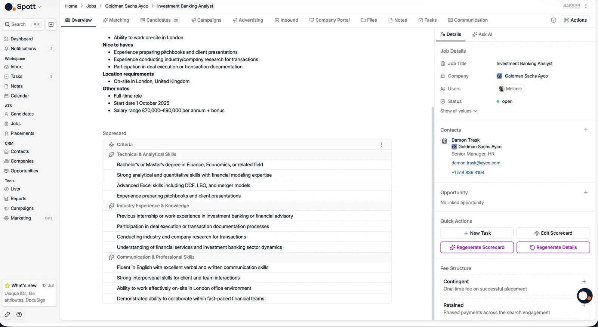Switch to the Inbound tab
This screenshot has height=327, width=598.
[286, 20]
